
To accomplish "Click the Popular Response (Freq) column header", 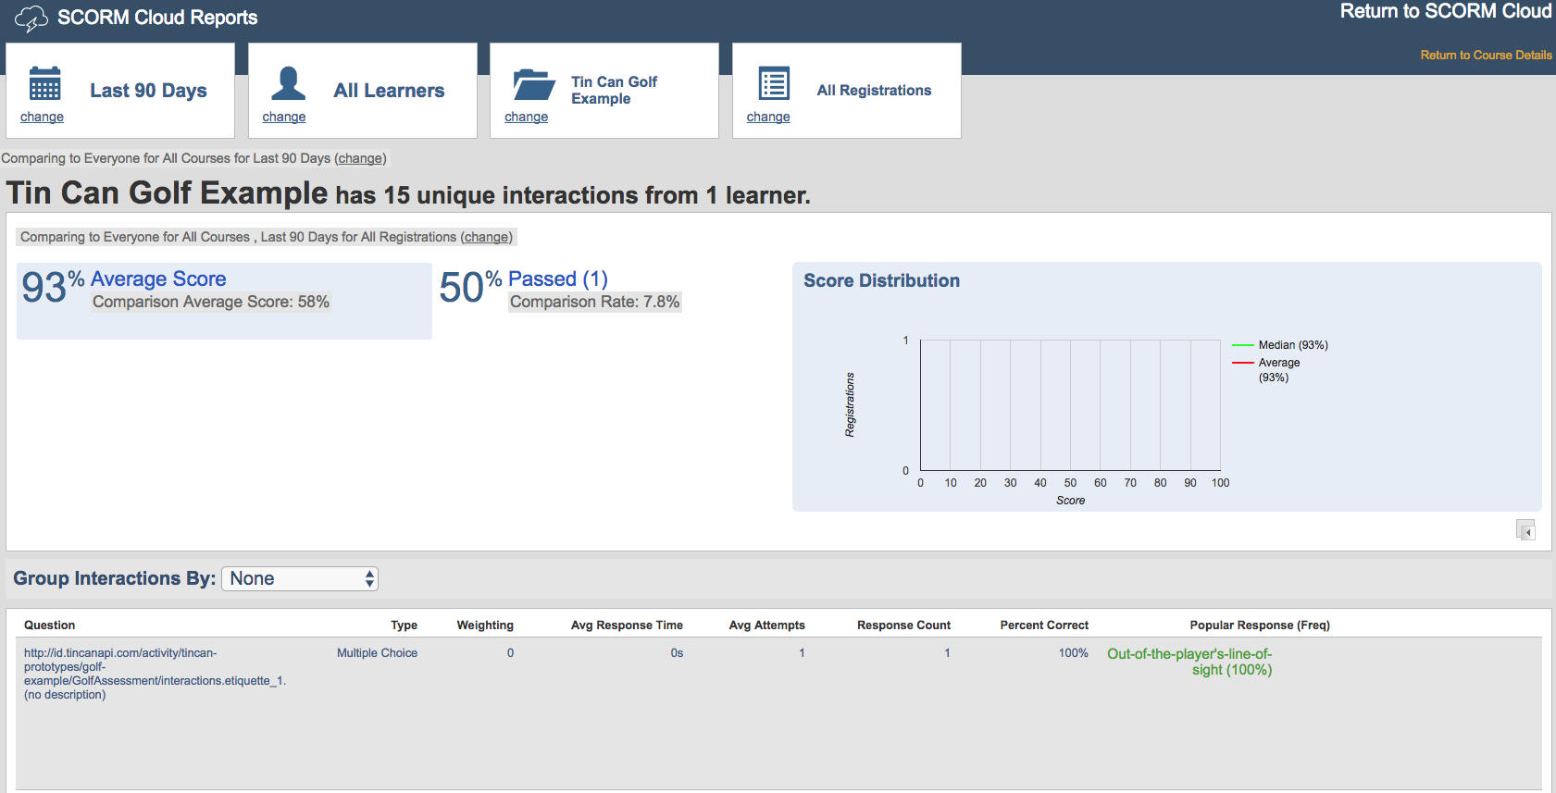I will [1260, 626].
